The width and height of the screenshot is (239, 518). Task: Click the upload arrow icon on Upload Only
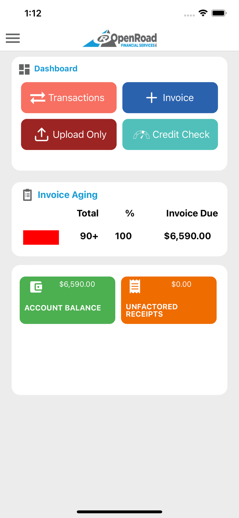point(41,135)
